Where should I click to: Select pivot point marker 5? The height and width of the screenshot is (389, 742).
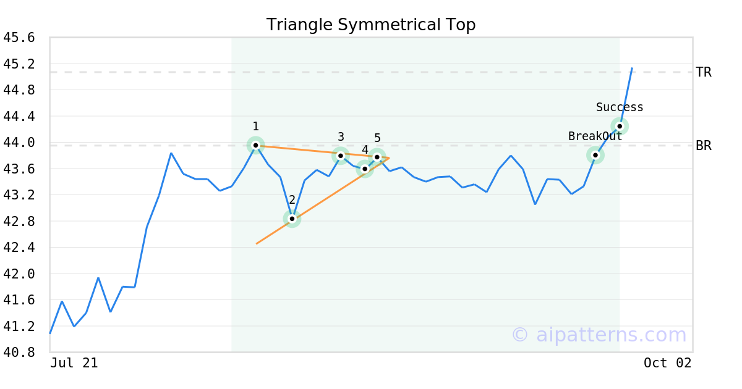click(377, 157)
